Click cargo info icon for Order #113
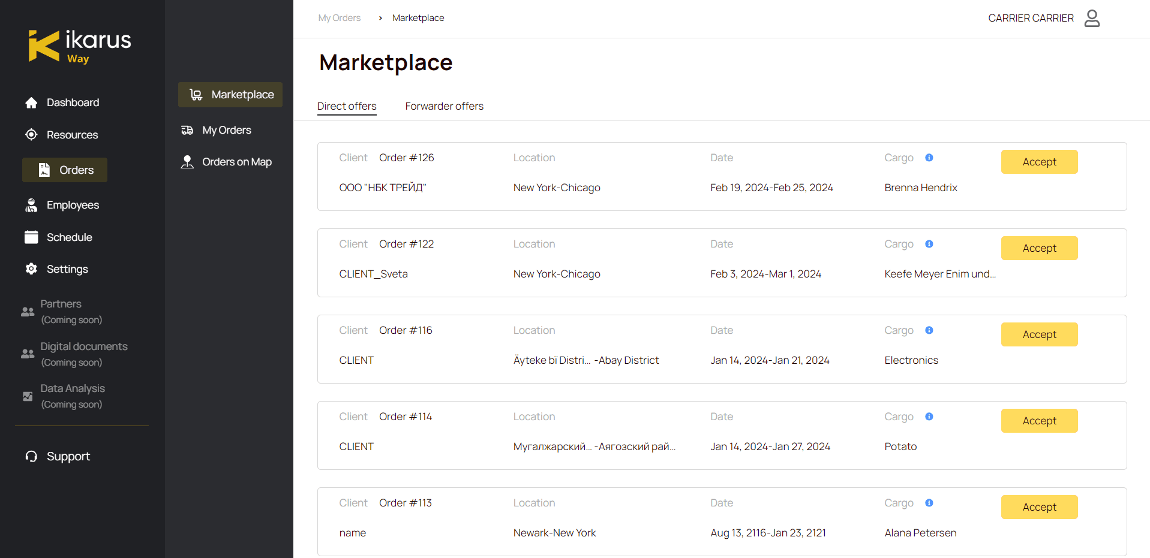 point(929,503)
